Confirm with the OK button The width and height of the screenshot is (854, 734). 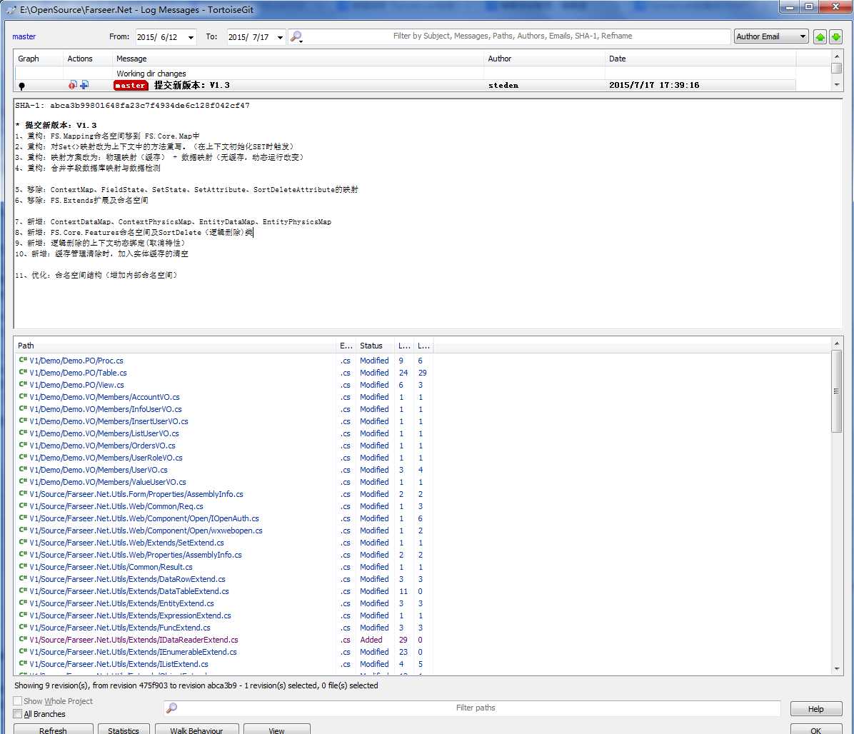click(x=816, y=729)
